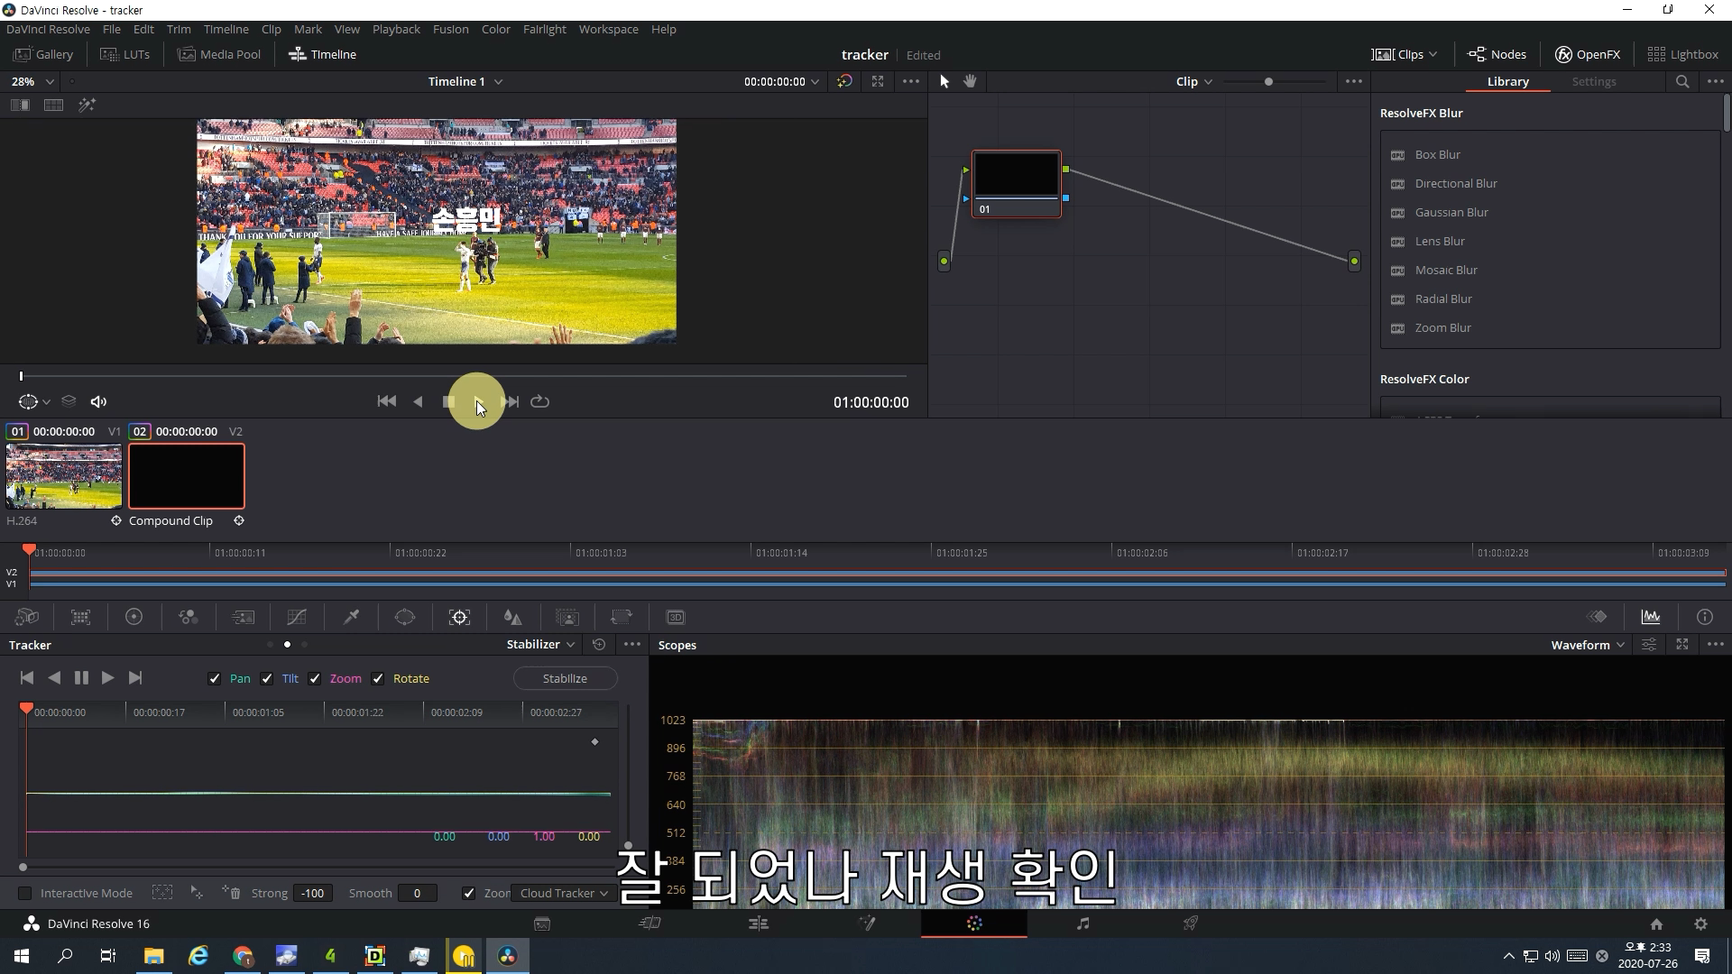Mute audio with the speaker icon

point(99,401)
